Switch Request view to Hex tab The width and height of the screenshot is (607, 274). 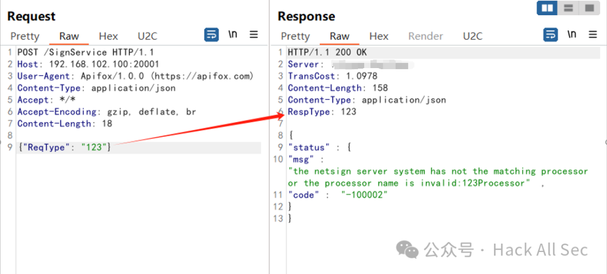pos(108,37)
